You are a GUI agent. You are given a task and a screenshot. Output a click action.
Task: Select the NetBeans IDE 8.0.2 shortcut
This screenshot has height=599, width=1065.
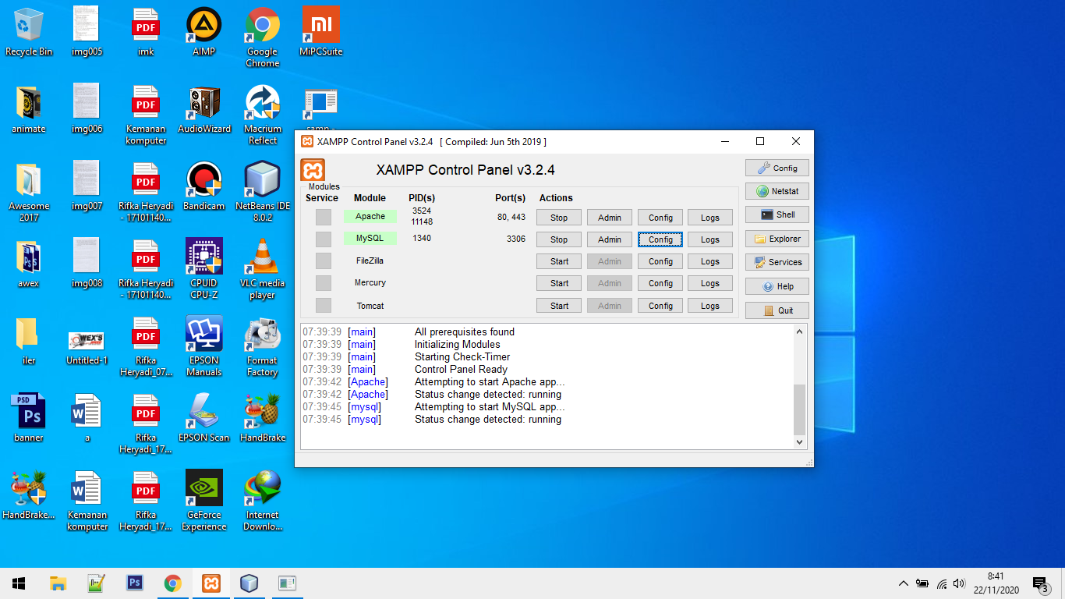click(262, 192)
